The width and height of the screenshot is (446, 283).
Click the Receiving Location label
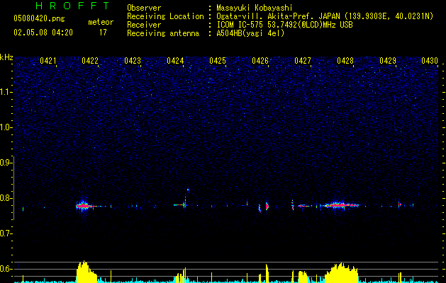(165, 16)
